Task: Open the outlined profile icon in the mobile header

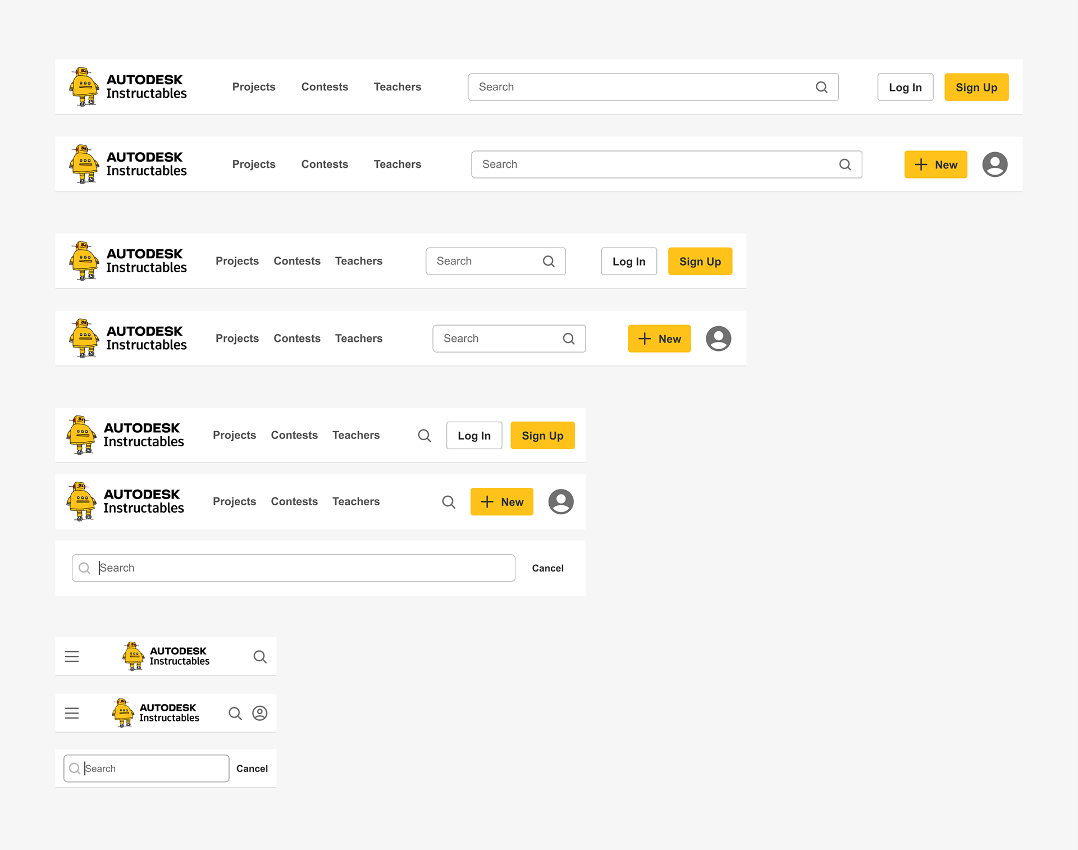Action: click(x=260, y=713)
